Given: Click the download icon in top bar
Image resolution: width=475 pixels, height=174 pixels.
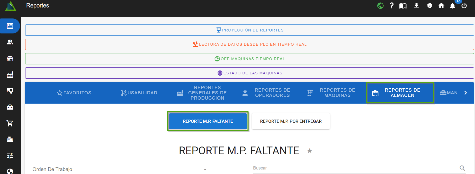Looking at the screenshot, I should click(416, 5).
